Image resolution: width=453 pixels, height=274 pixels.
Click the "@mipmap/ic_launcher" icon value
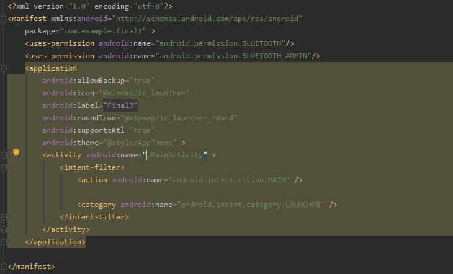click(144, 93)
